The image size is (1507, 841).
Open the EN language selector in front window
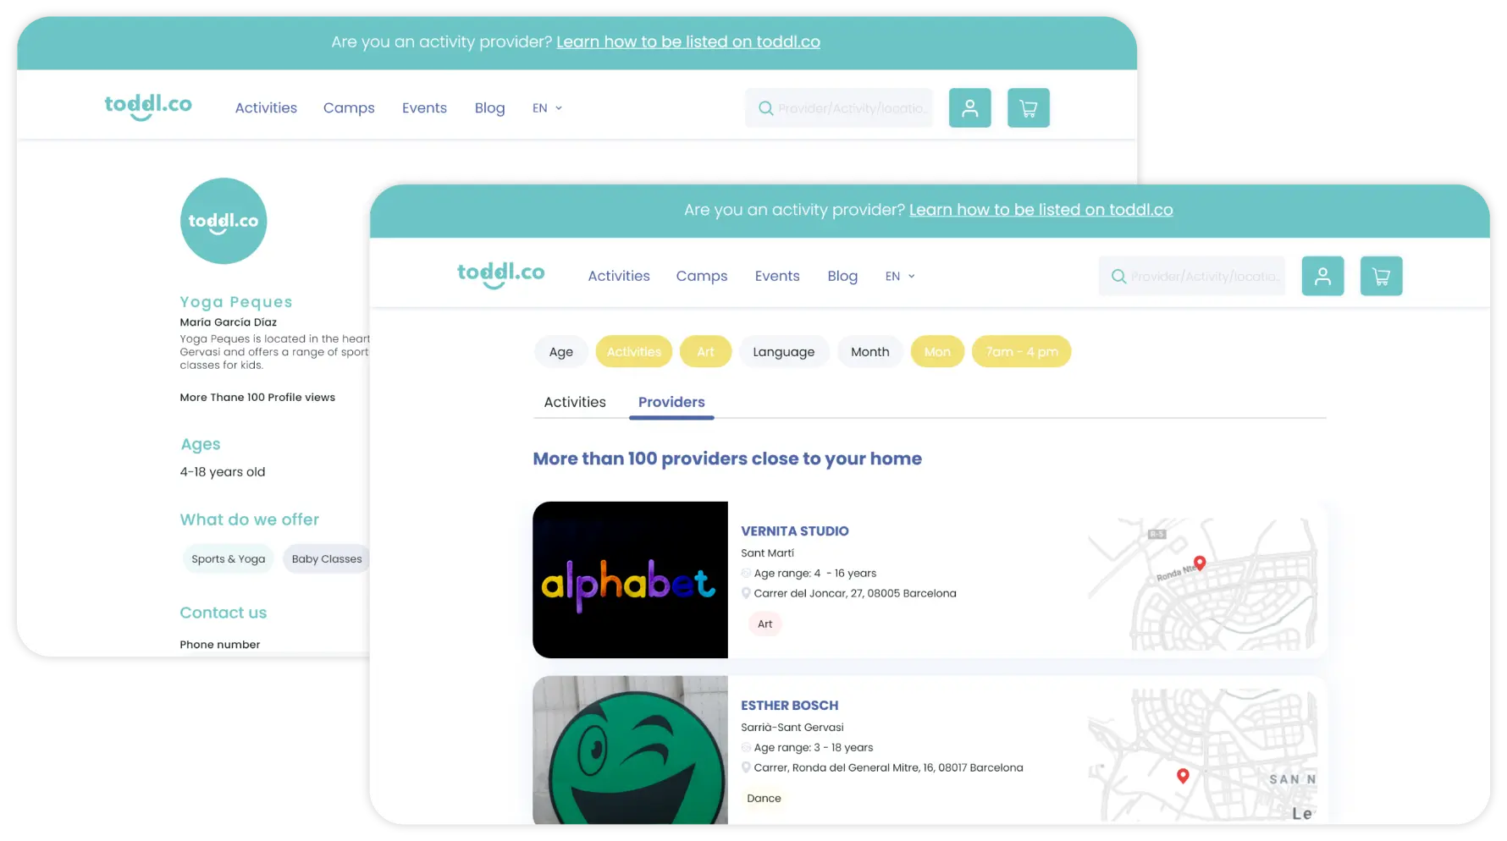point(900,277)
